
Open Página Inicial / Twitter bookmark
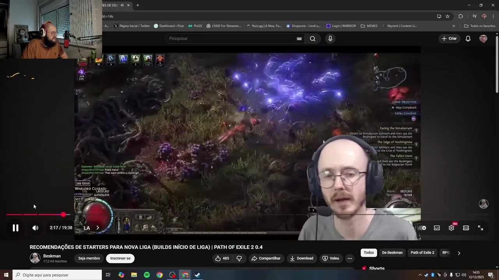132,26
